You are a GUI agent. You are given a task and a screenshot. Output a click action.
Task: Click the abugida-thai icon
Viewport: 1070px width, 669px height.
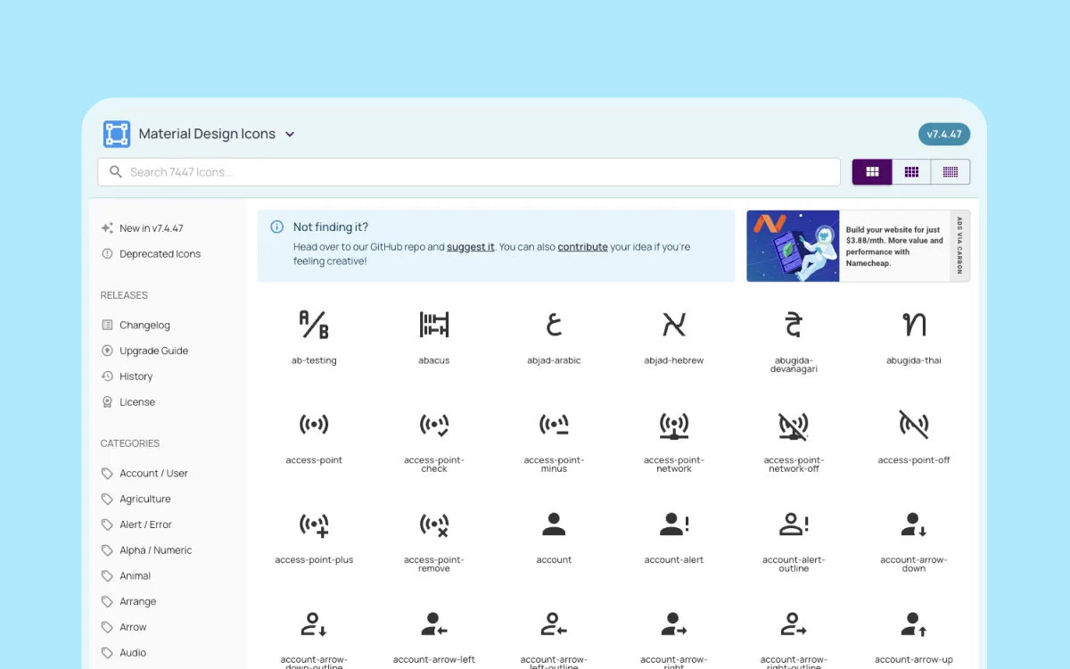click(913, 326)
